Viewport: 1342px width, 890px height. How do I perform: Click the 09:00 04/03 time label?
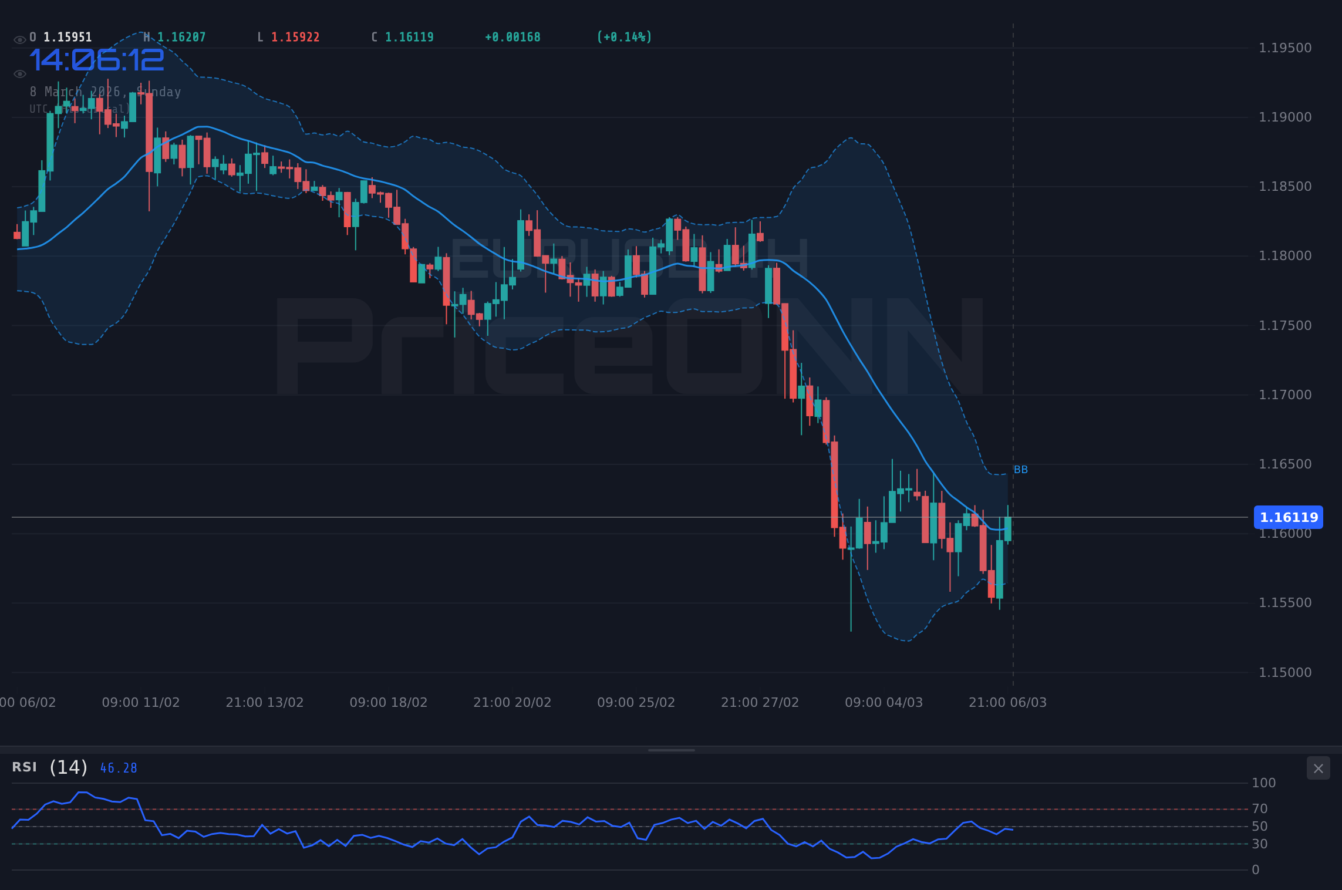884,703
